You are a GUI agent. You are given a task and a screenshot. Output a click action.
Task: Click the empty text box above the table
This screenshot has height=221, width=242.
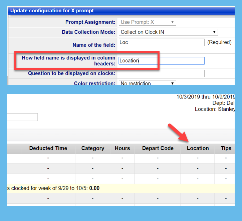point(22,117)
